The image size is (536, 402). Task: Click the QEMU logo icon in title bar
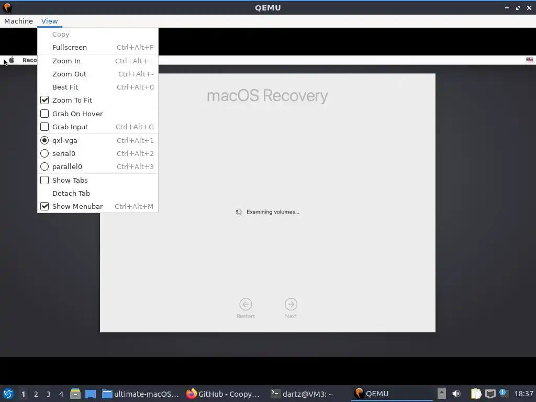point(7,7)
